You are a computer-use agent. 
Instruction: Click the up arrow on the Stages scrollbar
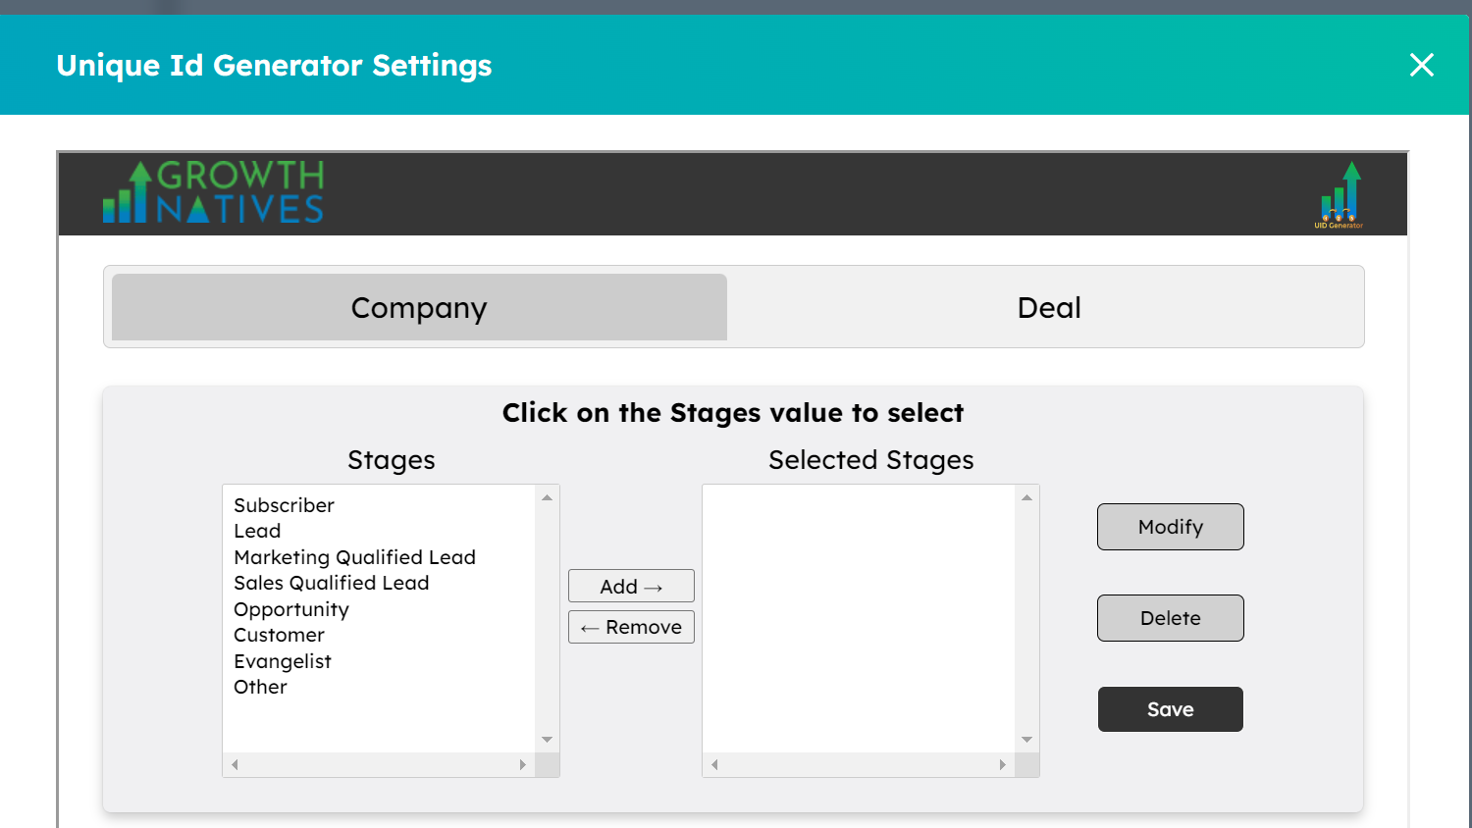[x=547, y=496]
